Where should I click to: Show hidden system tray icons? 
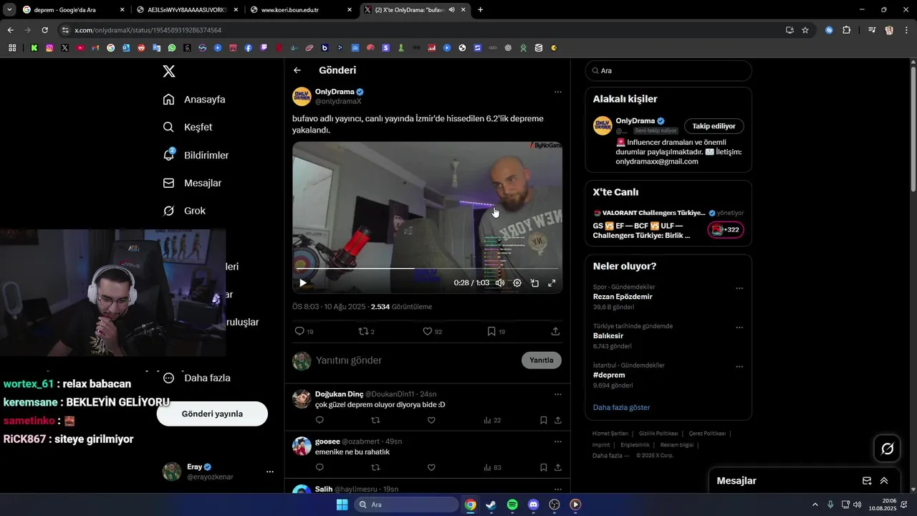[x=815, y=505]
